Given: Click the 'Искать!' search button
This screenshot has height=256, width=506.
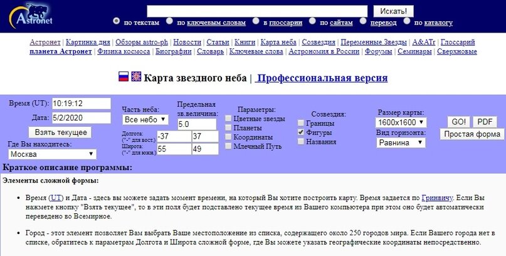Looking at the screenshot, I should pyautogui.click(x=393, y=11).
